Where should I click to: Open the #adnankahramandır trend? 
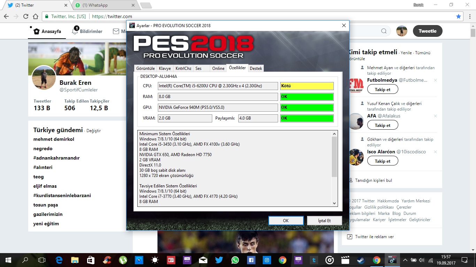point(56,158)
